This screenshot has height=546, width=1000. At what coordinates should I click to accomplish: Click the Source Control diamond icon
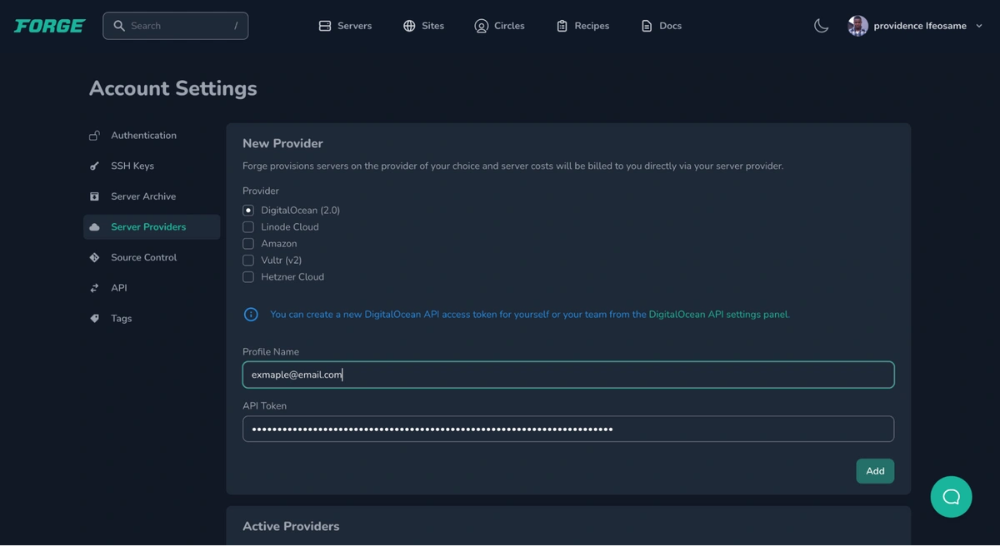click(94, 257)
